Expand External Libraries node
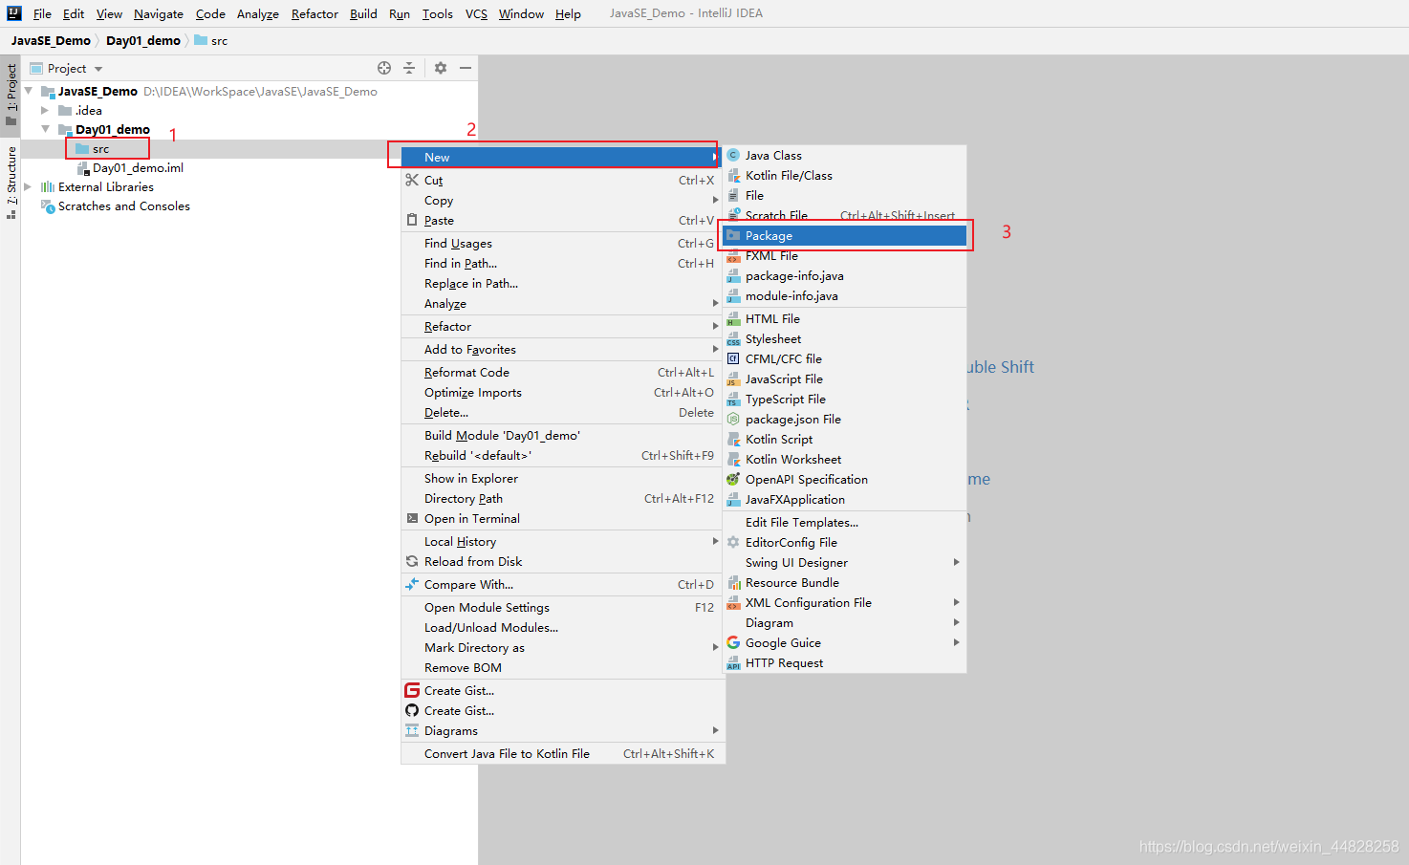Viewport: 1409px width, 865px height. point(28,186)
